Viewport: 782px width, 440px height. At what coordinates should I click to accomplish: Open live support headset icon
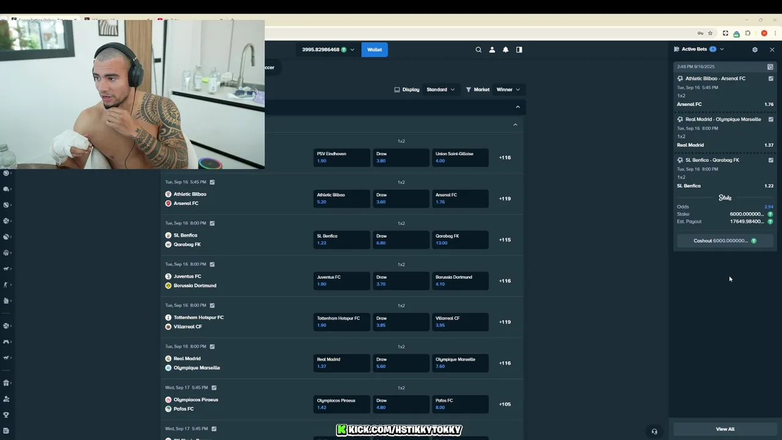654,431
